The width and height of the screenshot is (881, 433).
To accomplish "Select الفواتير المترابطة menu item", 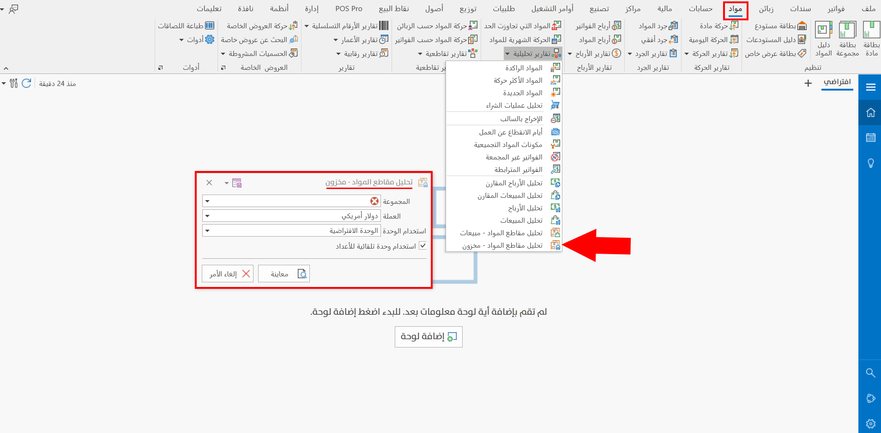I will (504, 170).
